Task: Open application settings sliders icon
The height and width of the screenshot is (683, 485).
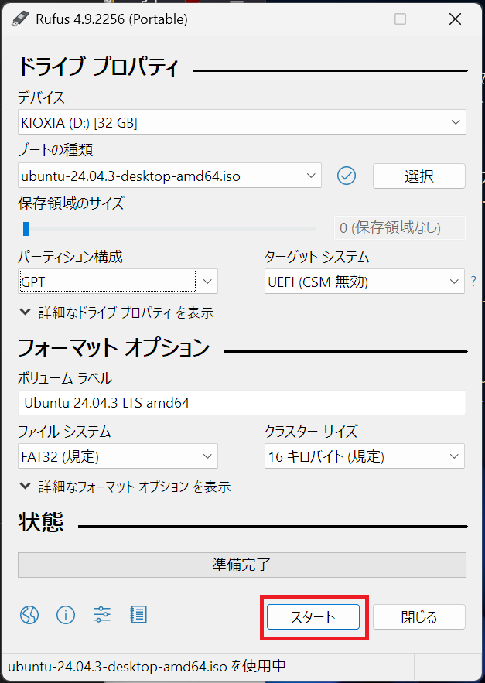Action: (102, 615)
